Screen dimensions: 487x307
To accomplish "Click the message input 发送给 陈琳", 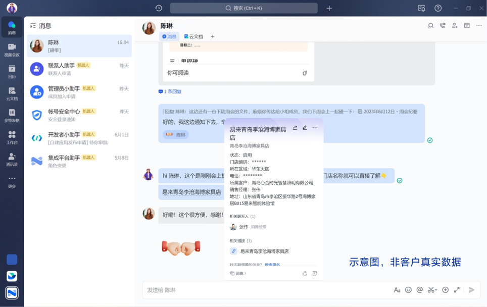I will point(267,290).
